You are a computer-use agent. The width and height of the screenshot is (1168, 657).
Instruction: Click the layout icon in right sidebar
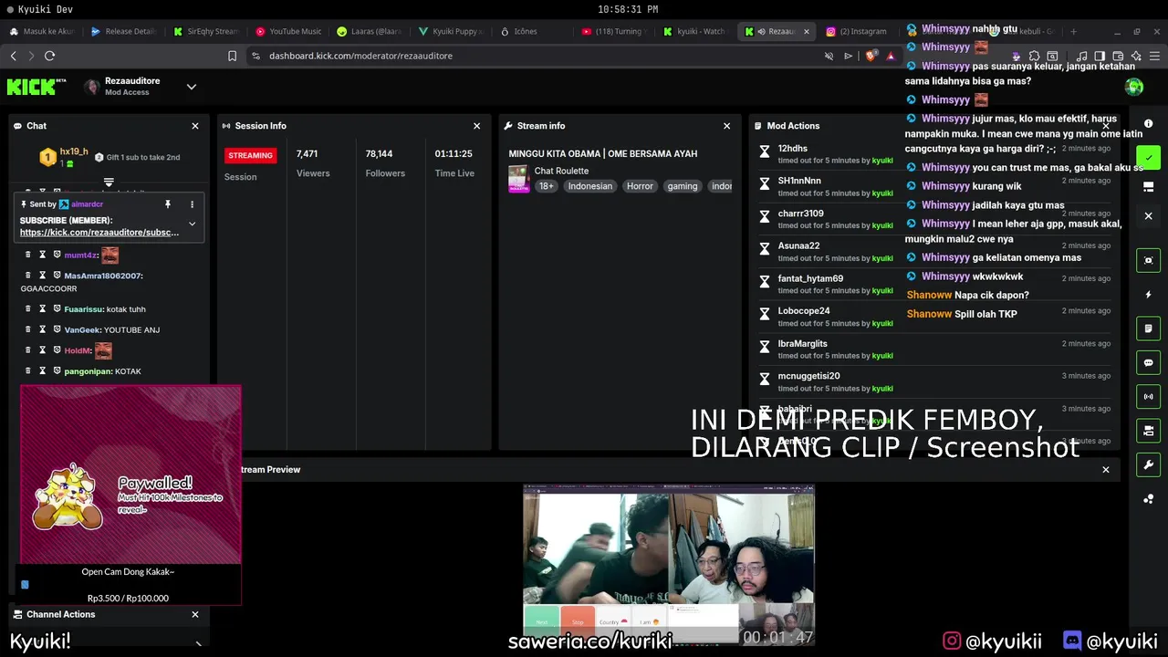(1148, 186)
